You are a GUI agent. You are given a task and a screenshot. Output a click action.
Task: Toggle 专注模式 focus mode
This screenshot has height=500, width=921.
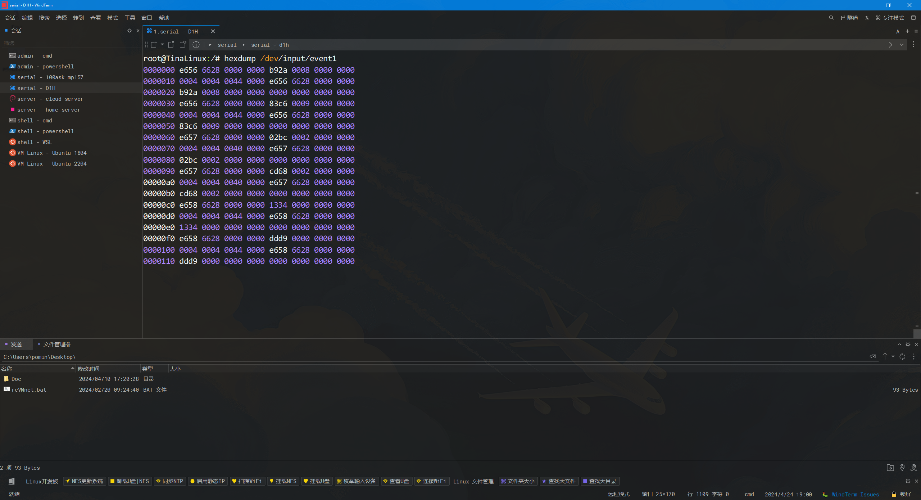[x=890, y=18]
